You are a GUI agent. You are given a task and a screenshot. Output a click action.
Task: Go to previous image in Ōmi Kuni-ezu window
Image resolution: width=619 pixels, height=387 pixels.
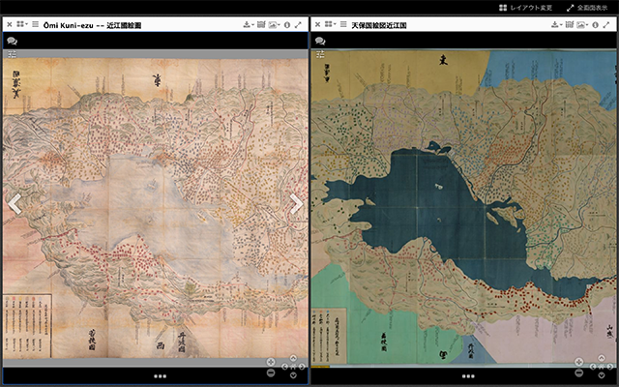[15, 204]
